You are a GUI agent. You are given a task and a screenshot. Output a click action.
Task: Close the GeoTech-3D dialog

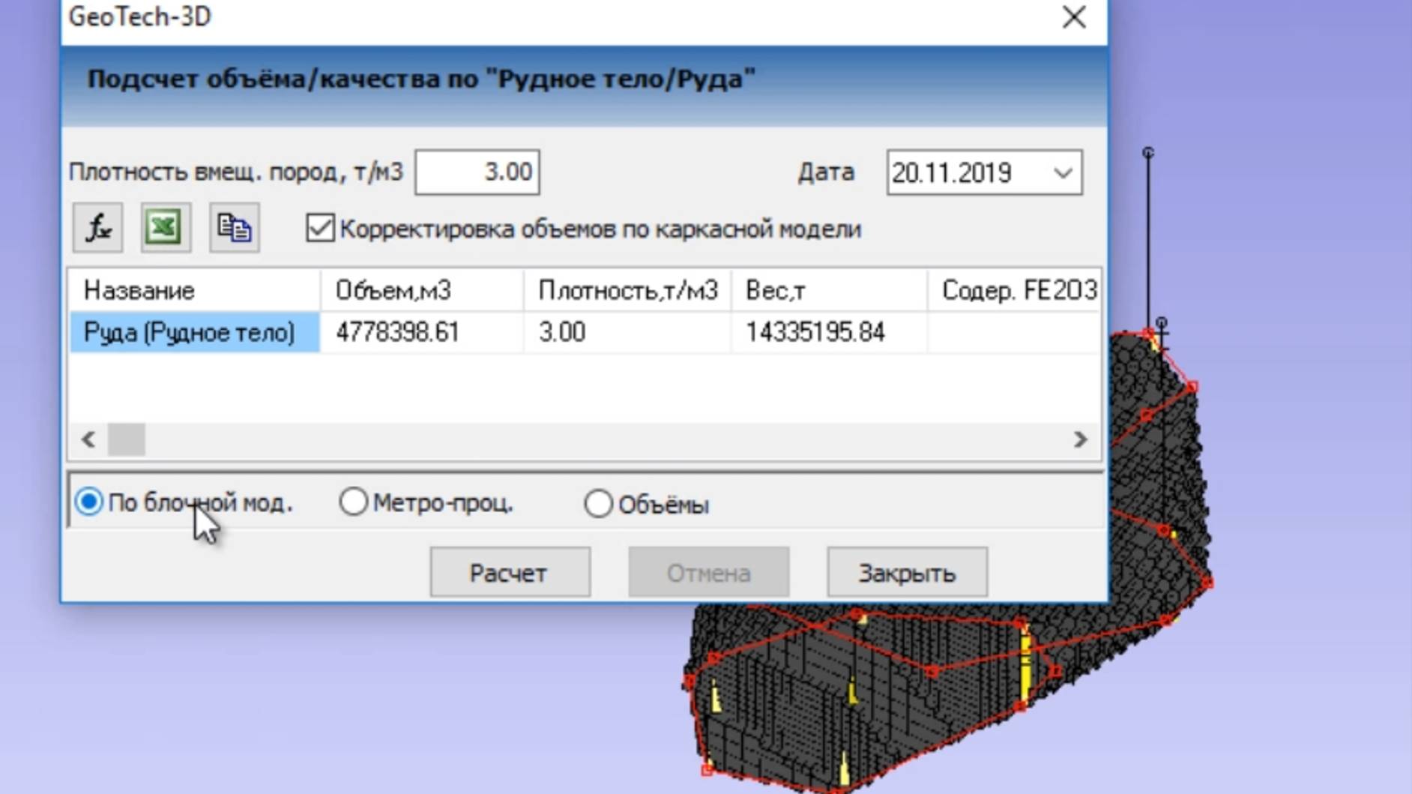[x=1073, y=18]
